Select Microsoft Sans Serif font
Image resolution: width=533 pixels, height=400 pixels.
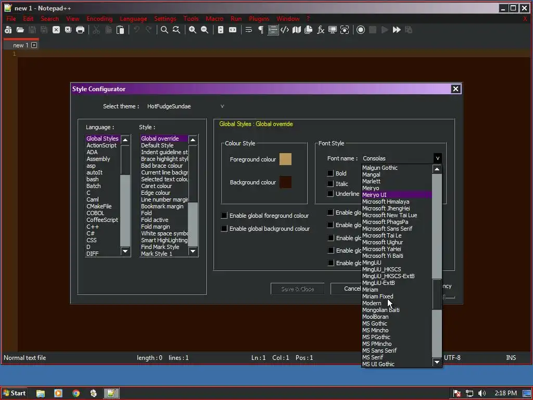tap(397, 229)
